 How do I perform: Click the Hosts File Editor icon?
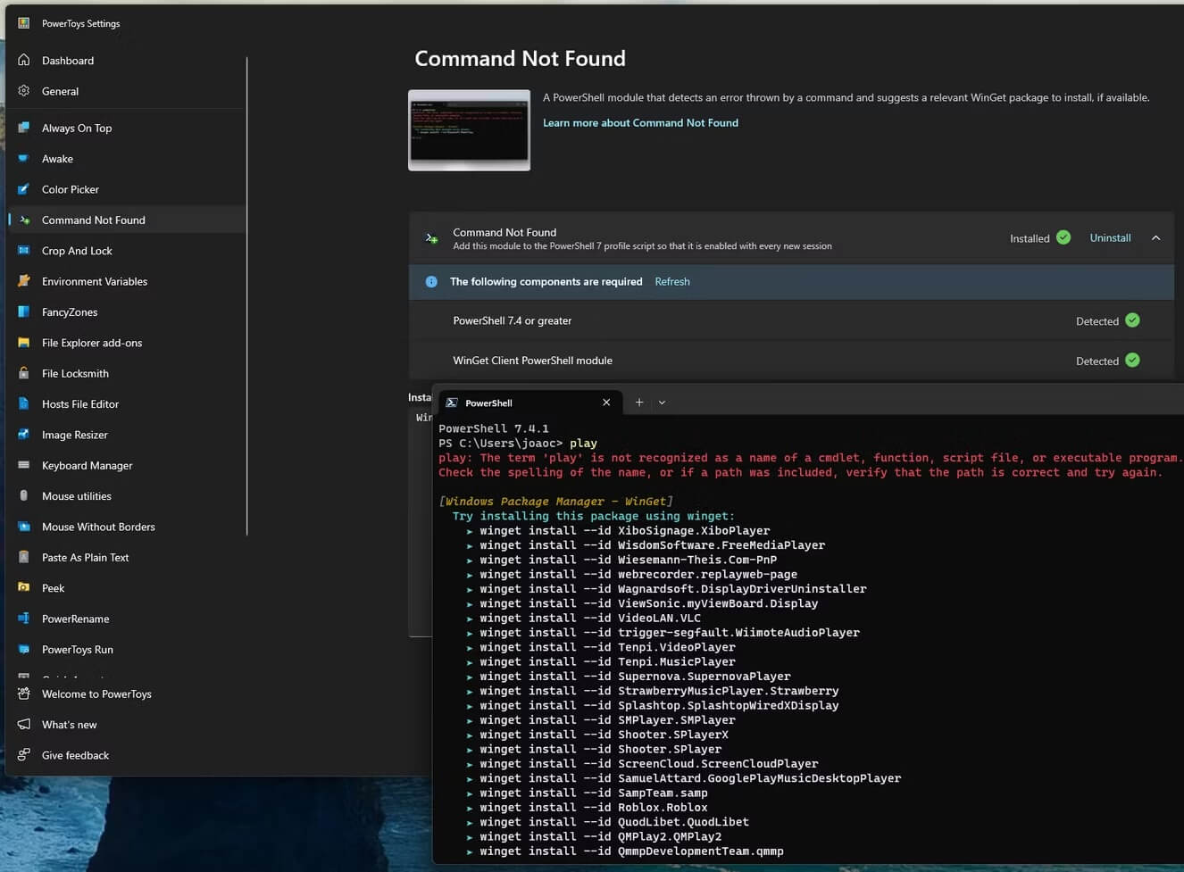coord(24,403)
